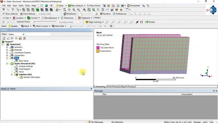
Task: Open the Filter Name combo box
Action: pos(16,34)
